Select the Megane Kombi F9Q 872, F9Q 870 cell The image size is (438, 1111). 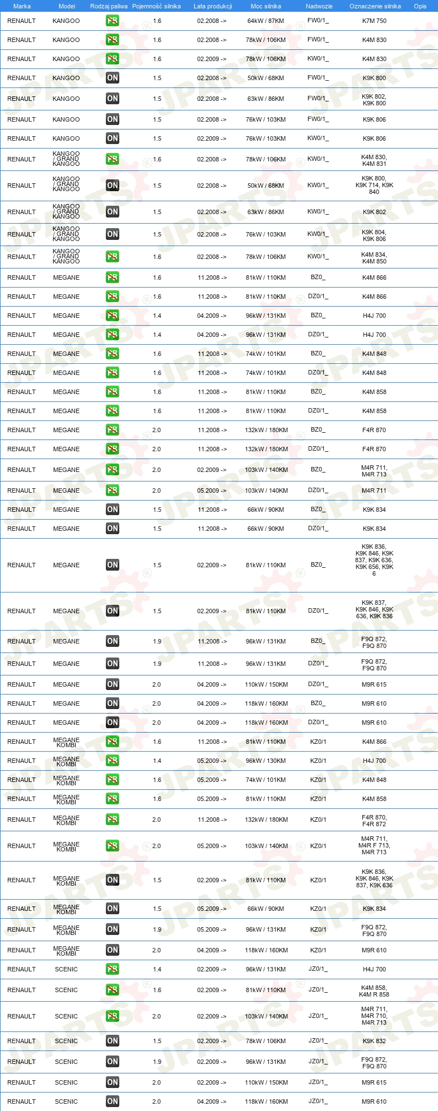374,931
